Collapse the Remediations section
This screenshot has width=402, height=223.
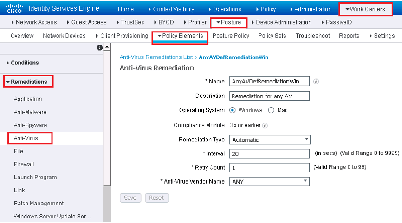pos(27,82)
